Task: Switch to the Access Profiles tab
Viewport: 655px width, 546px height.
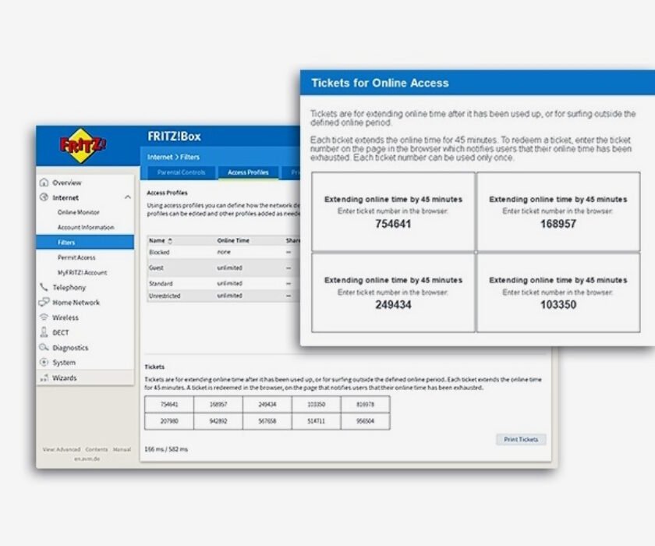Action: (x=248, y=172)
